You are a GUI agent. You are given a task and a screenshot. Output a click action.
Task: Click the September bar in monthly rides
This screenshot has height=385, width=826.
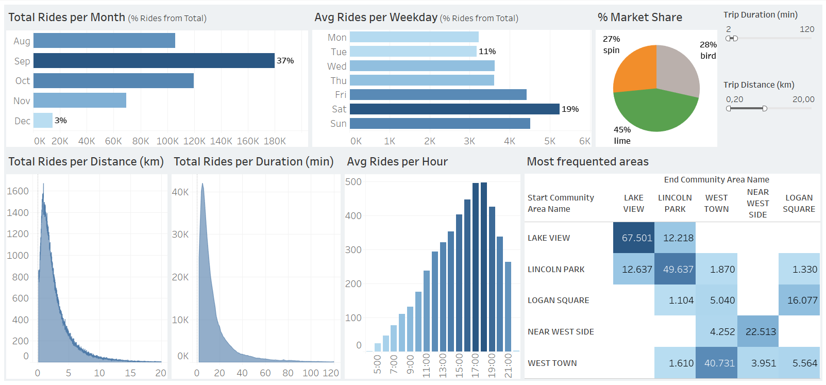(154, 61)
